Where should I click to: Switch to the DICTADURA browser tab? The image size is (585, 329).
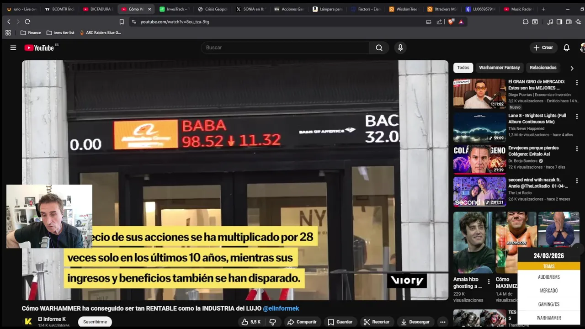[98, 9]
